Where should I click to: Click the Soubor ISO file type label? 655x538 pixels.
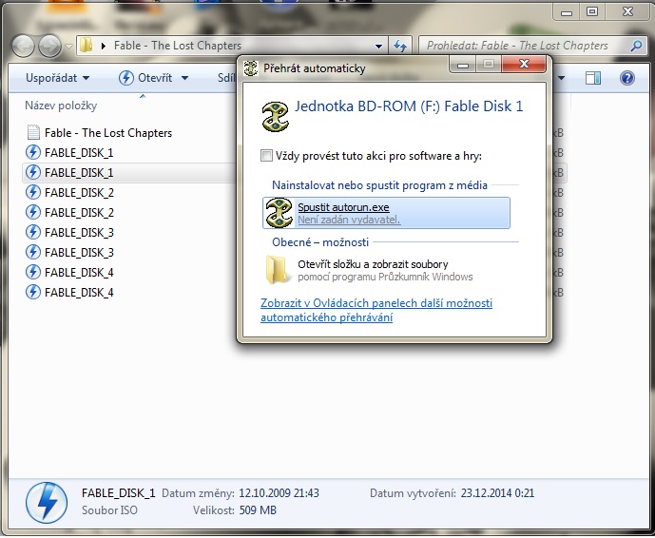pos(109,510)
